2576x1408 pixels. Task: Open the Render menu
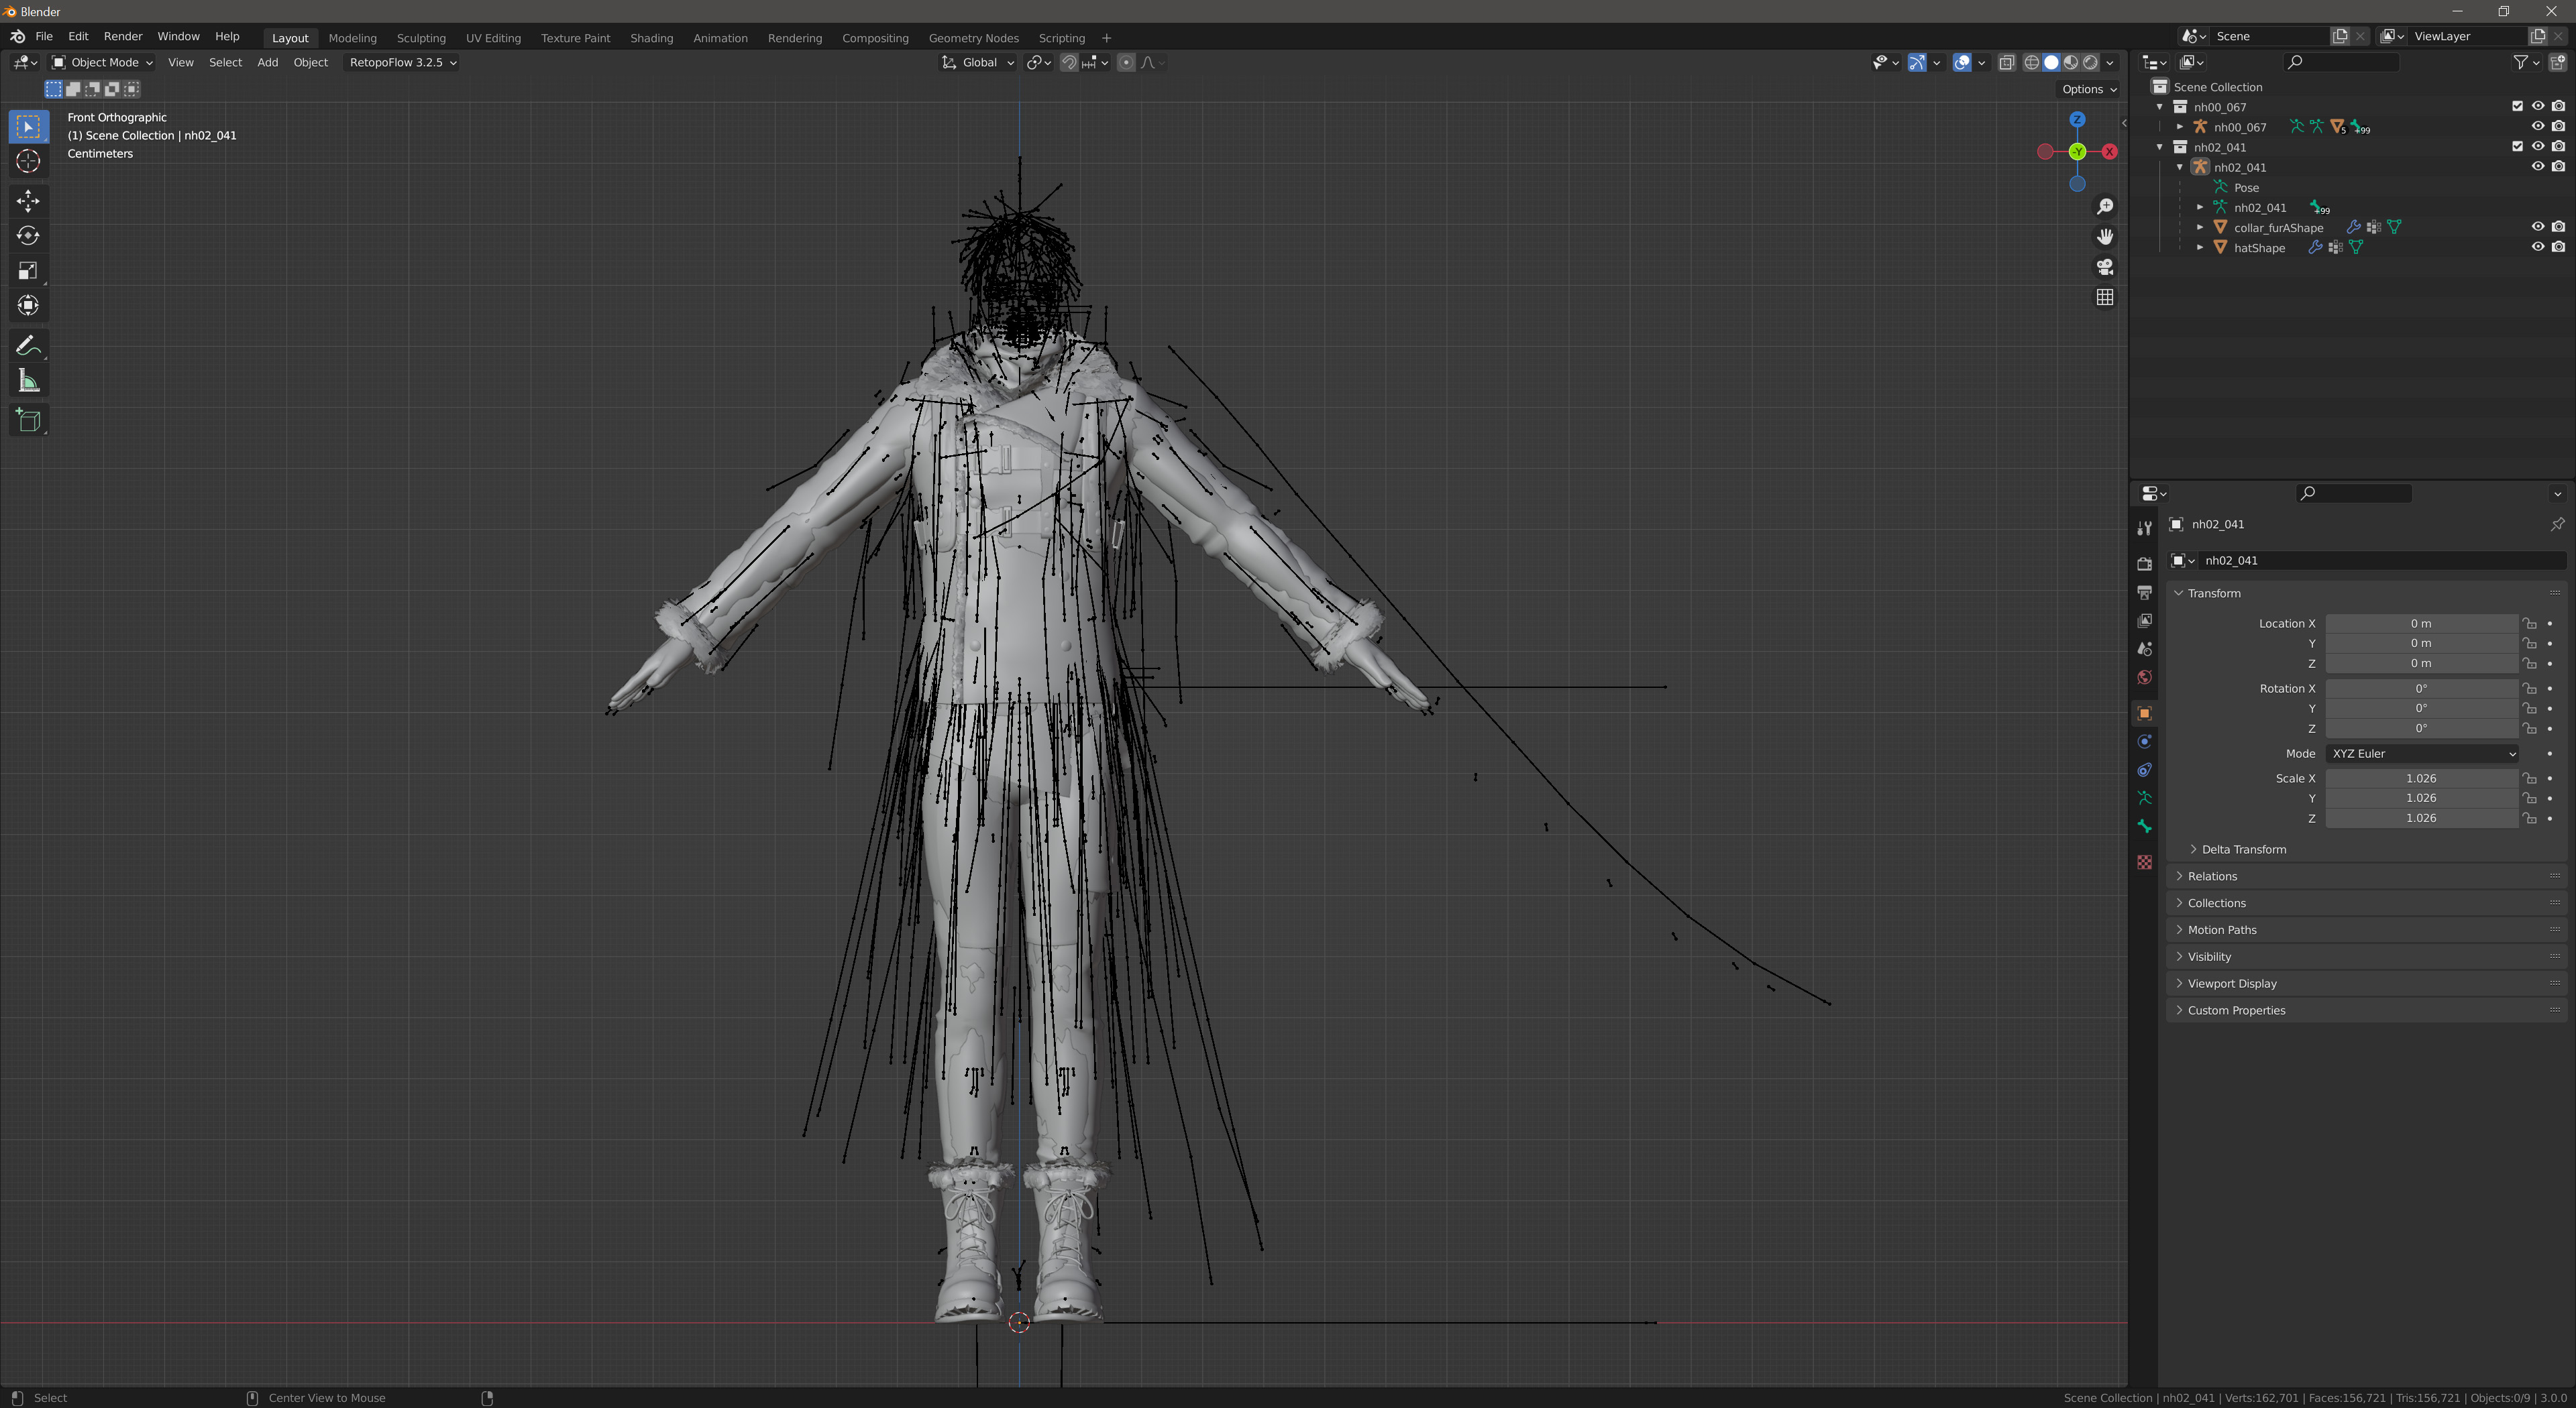(123, 36)
